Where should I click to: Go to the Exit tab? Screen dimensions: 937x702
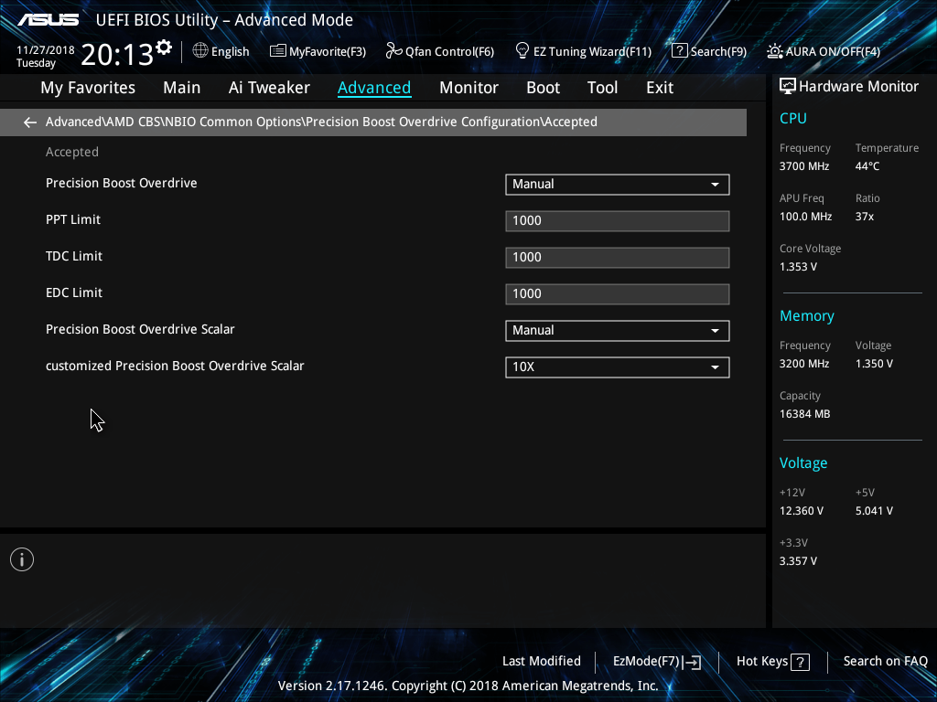click(x=660, y=88)
